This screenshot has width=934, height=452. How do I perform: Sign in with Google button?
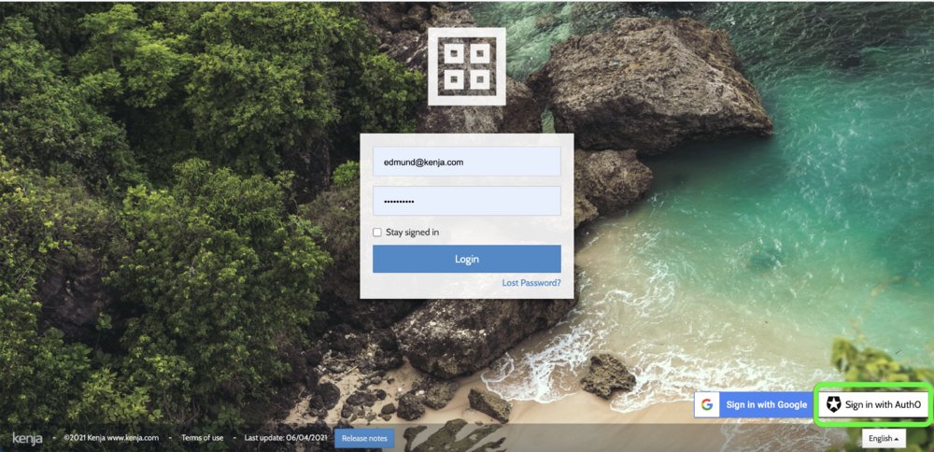[754, 404]
